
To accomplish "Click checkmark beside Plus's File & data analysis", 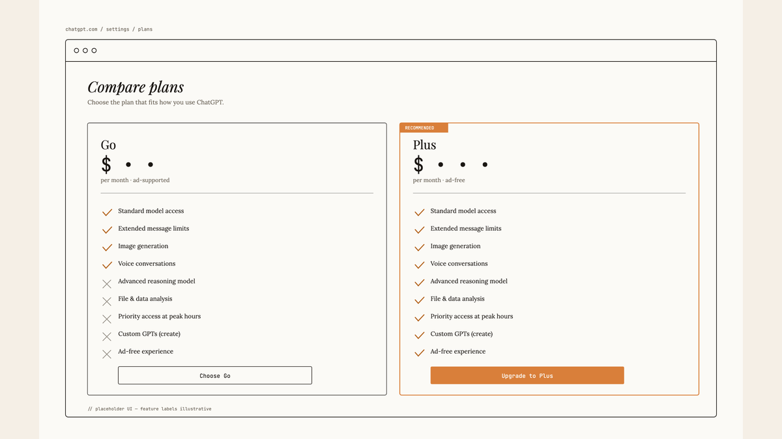I will [x=419, y=300].
